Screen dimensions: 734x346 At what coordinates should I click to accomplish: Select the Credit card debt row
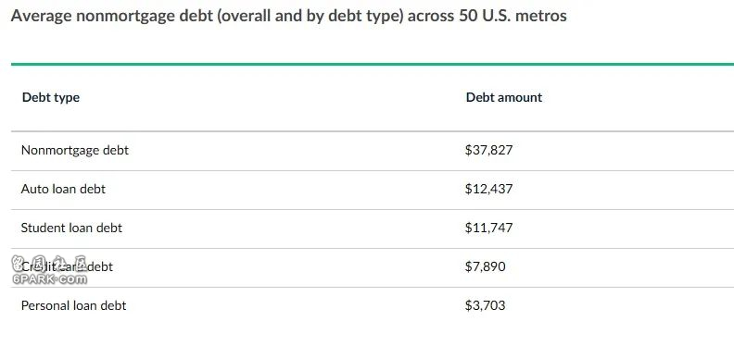[373, 268]
